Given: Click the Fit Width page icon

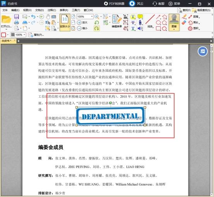Looking at the screenshot, I should tap(73, 22).
